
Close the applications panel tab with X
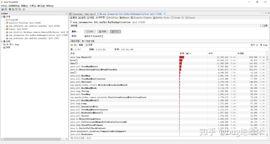click(9, 14)
